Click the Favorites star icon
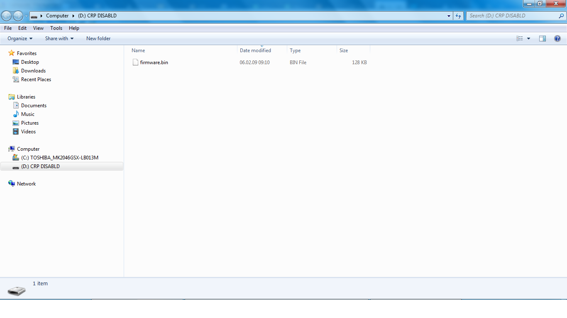 pyautogui.click(x=12, y=53)
